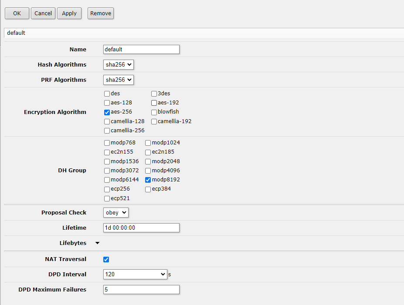
Task: Click into the Name text field
Action: (141, 50)
